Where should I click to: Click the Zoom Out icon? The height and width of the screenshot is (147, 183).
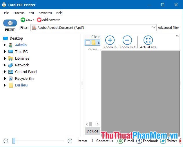coord(127,40)
